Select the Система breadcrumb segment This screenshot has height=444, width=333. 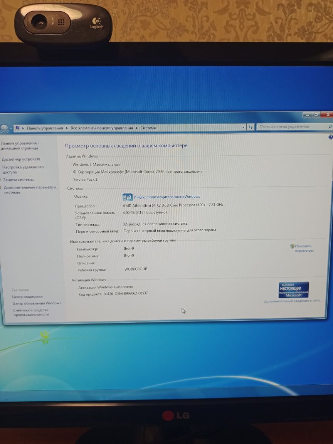[x=148, y=128]
